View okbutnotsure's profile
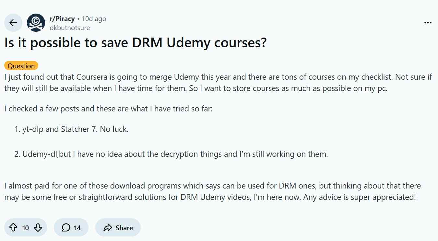Viewport: 438px width, 241px height. coord(70,28)
